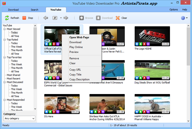Viewport: 192px width, 129px height.
Task: Select Most Recent in the tree
Action: coord(13,79)
